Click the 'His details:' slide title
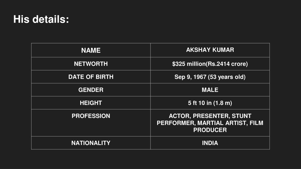Screen dimensions: 301x169 [x=41, y=19]
